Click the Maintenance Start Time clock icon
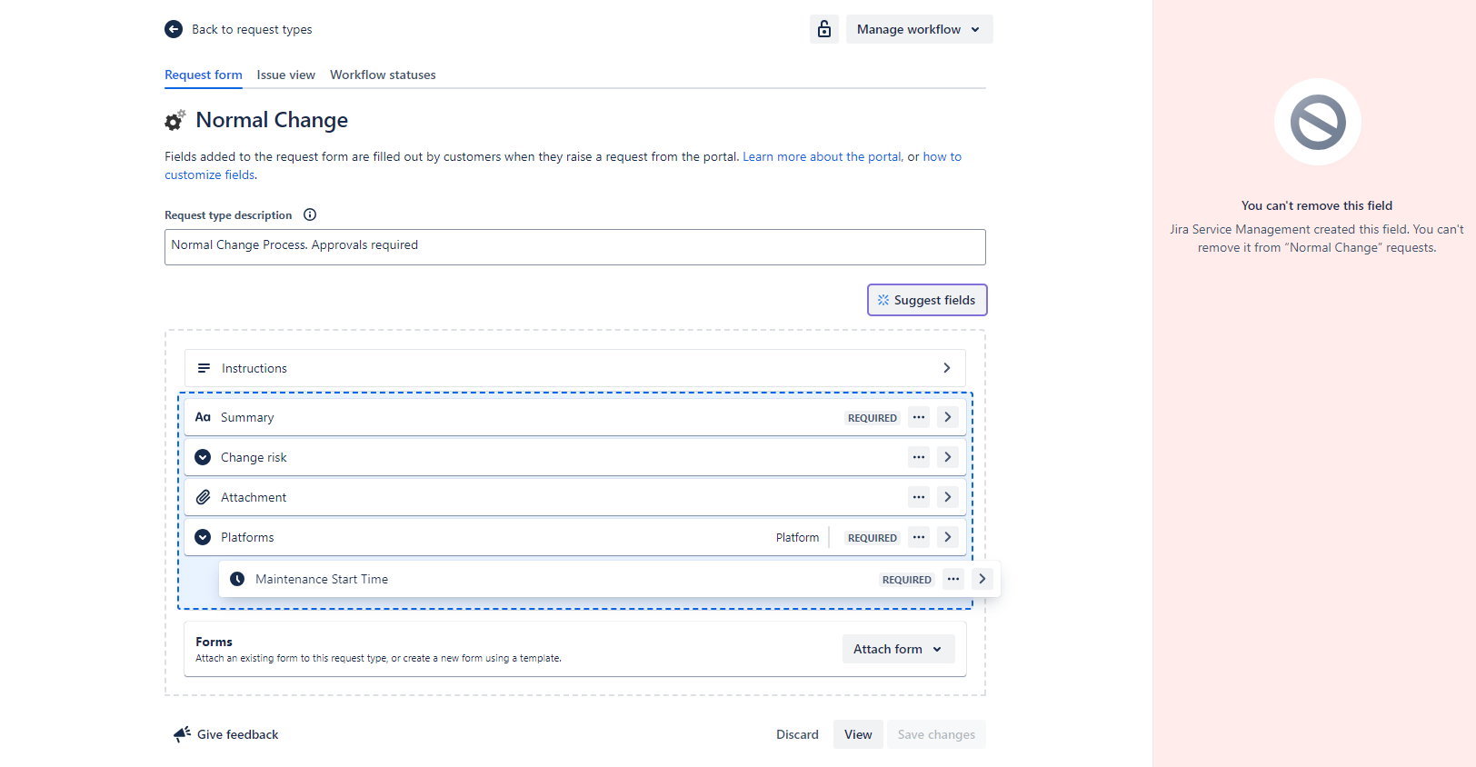The height and width of the screenshot is (767, 1476). point(237,579)
